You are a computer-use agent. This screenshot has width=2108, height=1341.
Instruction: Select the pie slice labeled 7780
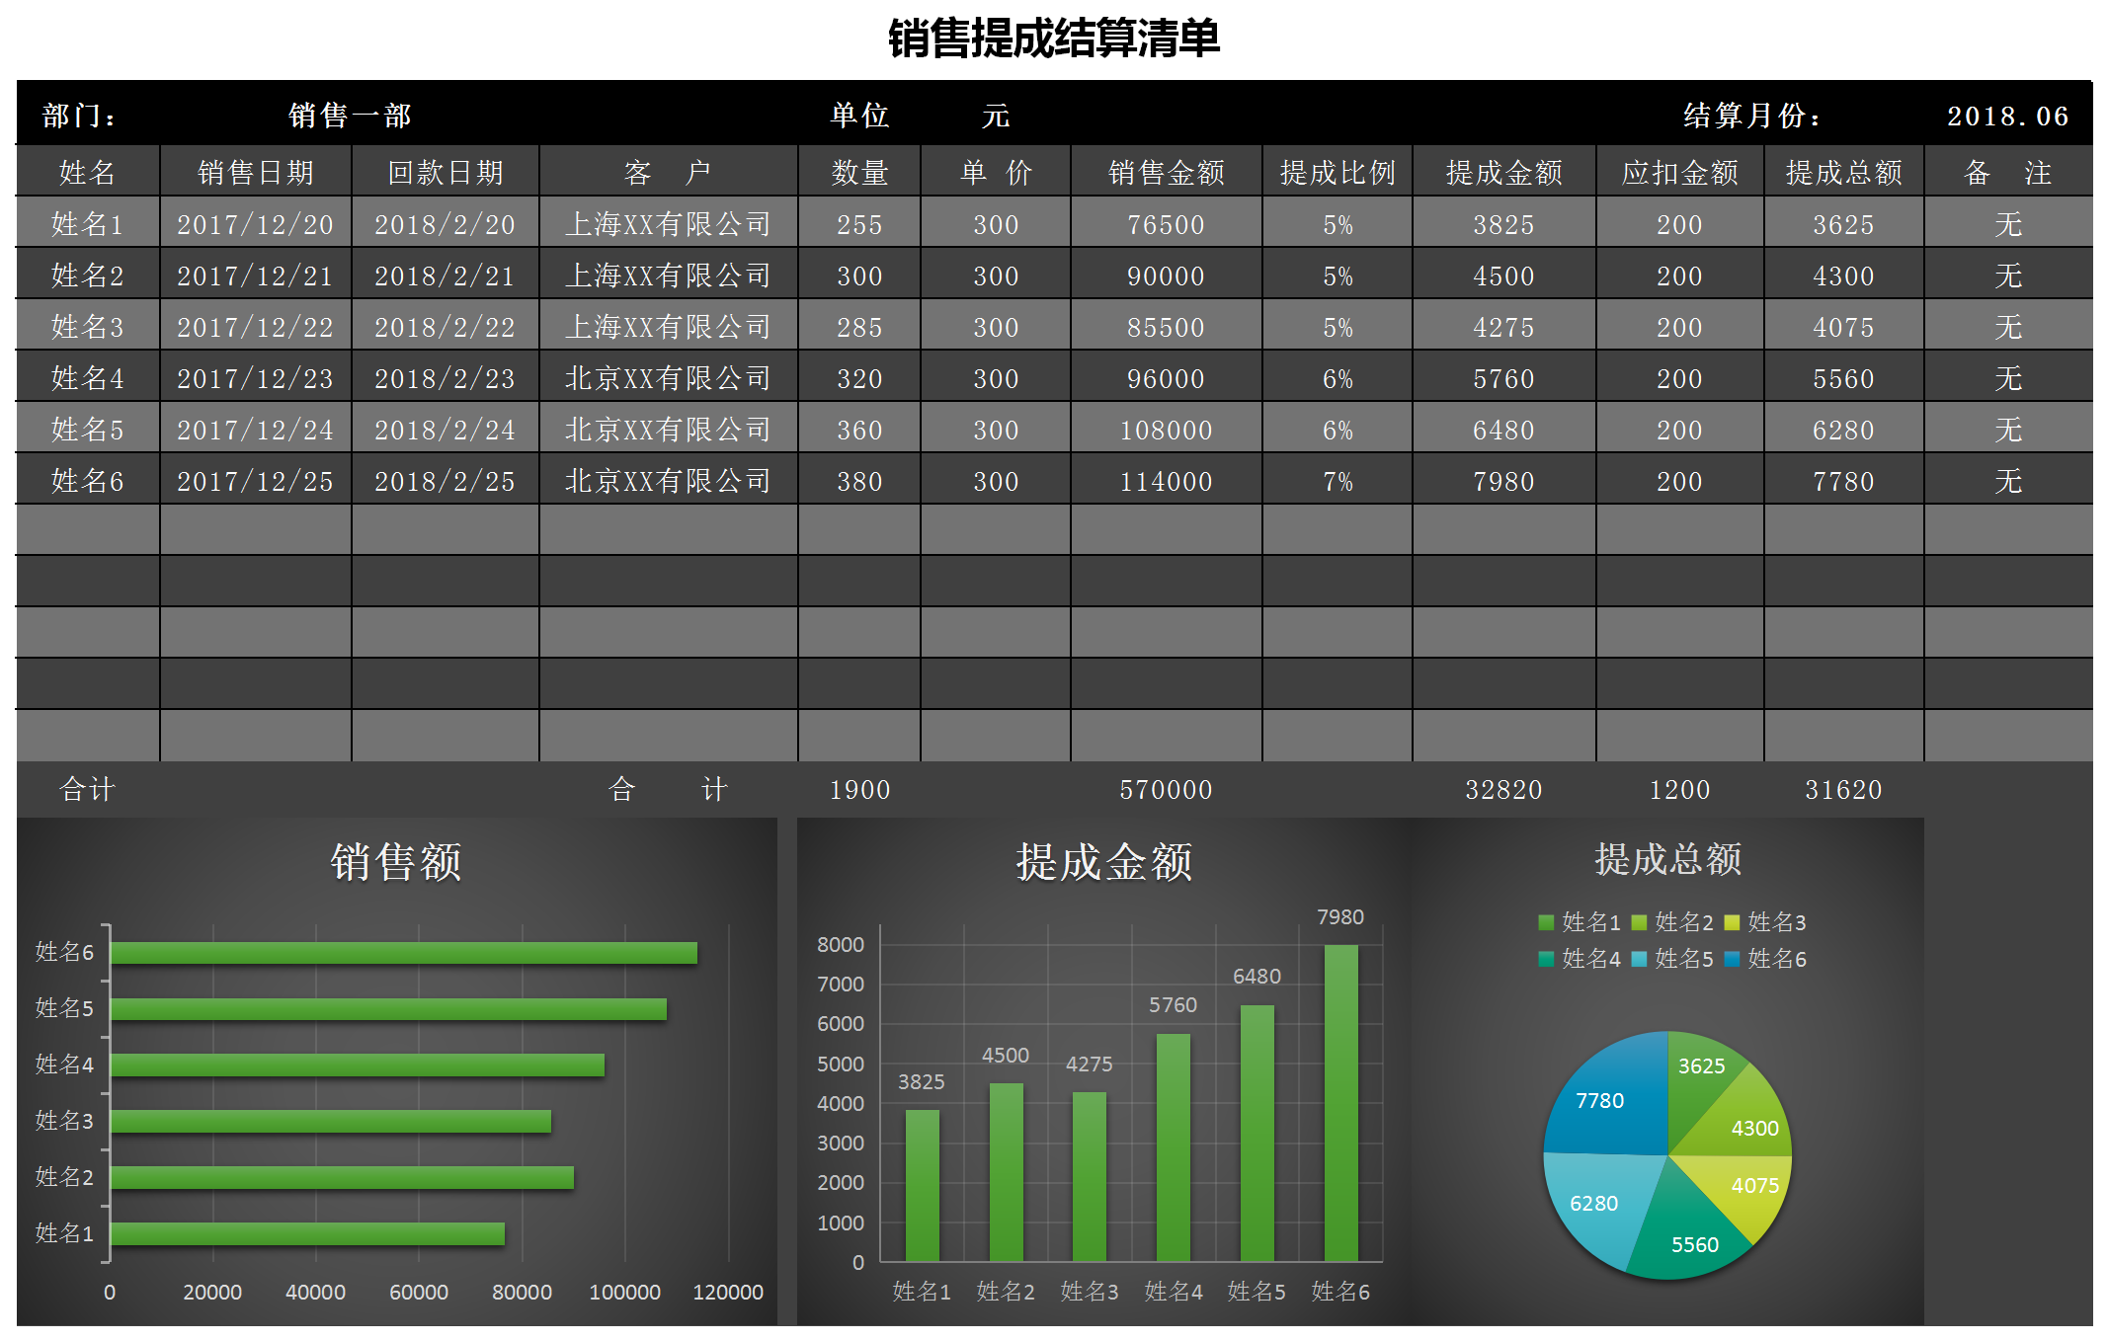pyautogui.click(x=1600, y=1101)
